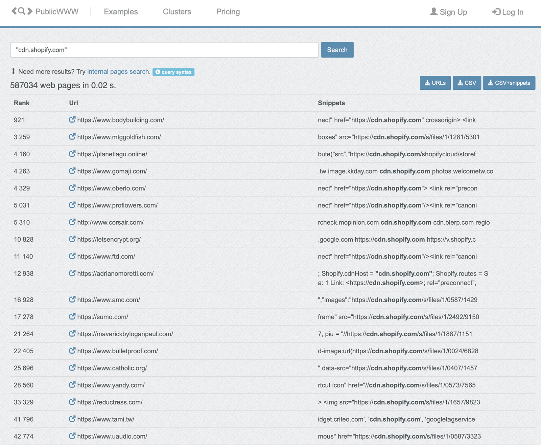Image resolution: width=541 pixels, height=445 pixels.
Task: Open external link icon for adrianomoretti.com
Action: (x=72, y=273)
